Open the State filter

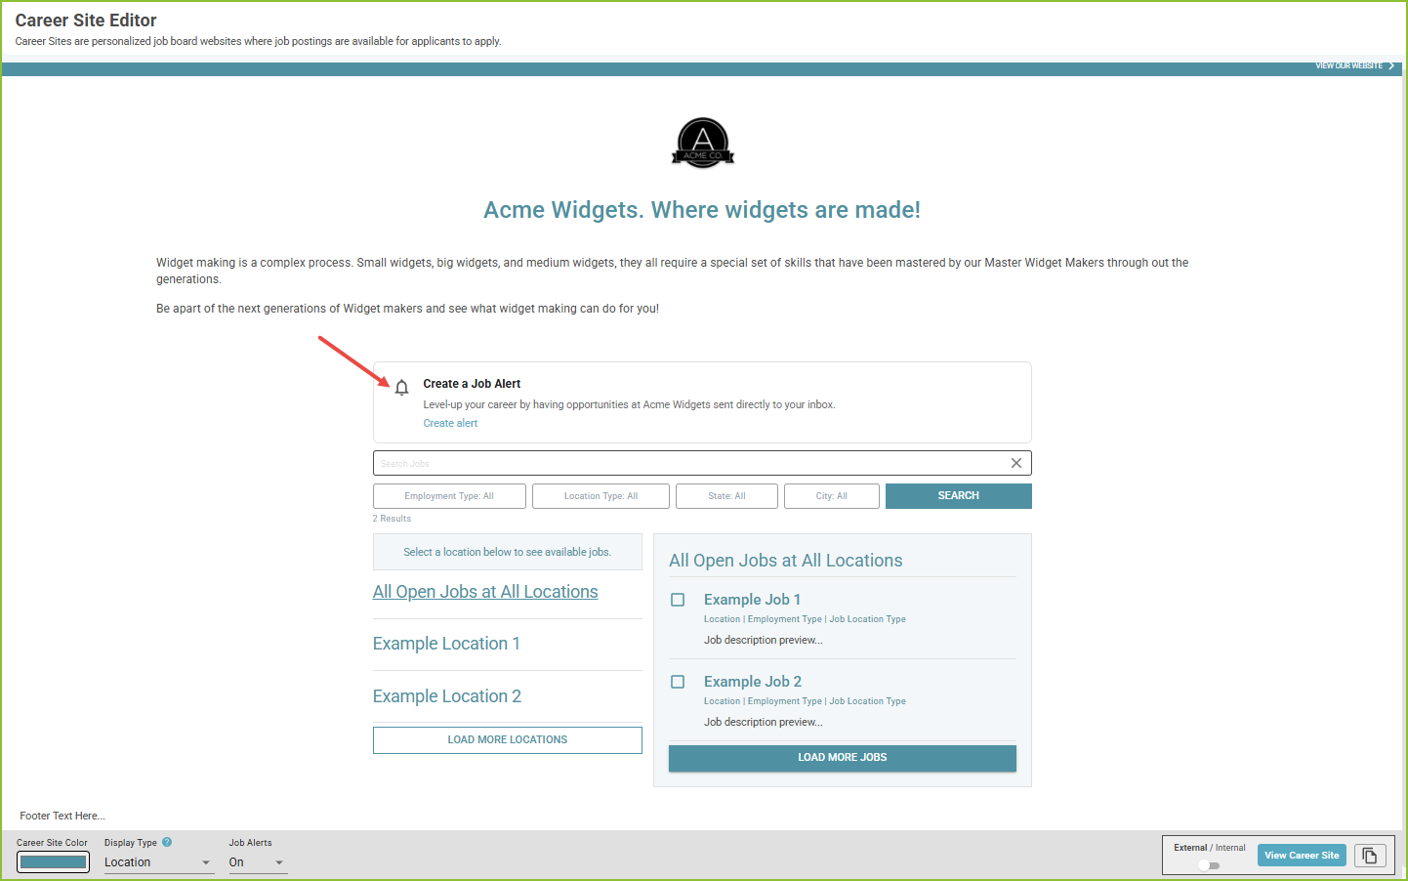(x=726, y=496)
